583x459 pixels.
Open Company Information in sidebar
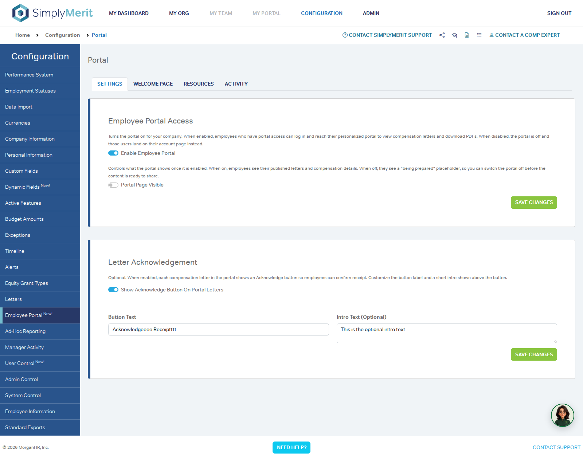[x=40, y=139]
